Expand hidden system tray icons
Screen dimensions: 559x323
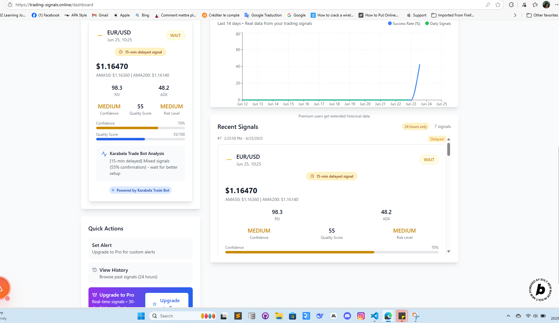(508, 316)
